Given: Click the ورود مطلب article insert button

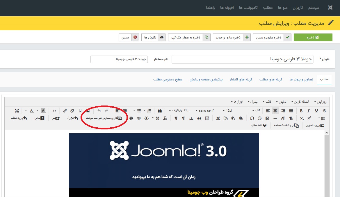Looking at the screenshot, I should click(x=19, y=118).
